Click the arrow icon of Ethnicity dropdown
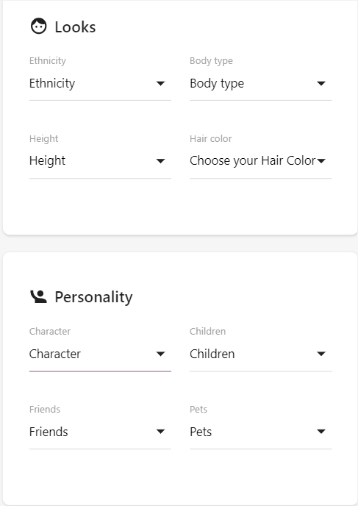Image resolution: width=358 pixels, height=506 pixels. click(160, 84)
